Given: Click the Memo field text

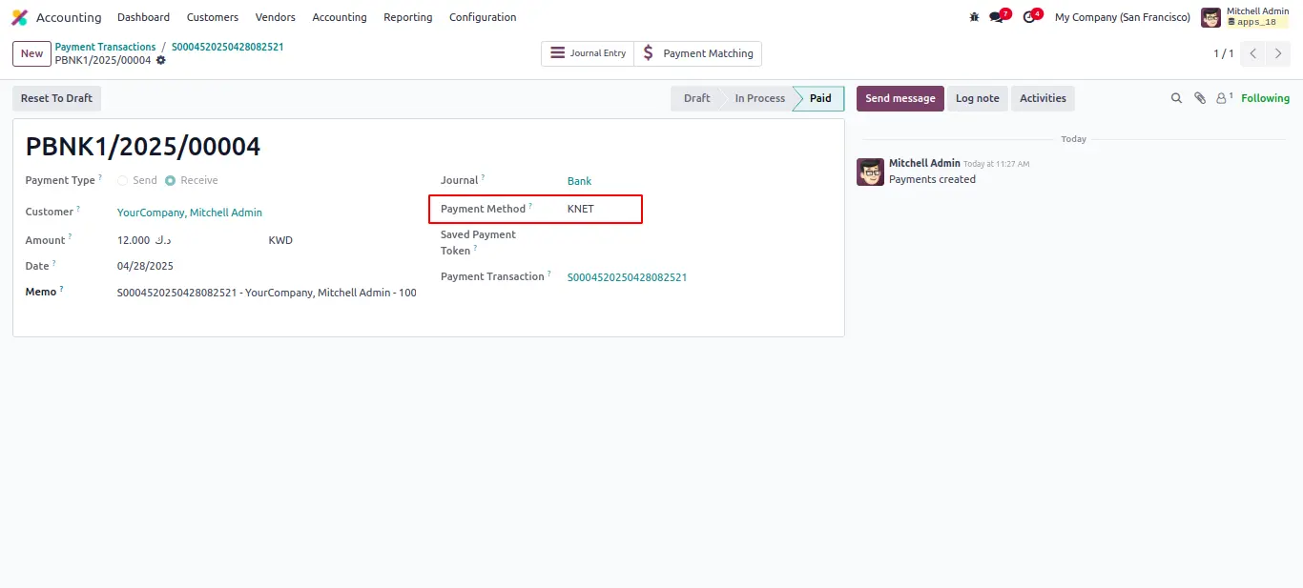Looking at the screenshot, I should click(x=266, y=293).
